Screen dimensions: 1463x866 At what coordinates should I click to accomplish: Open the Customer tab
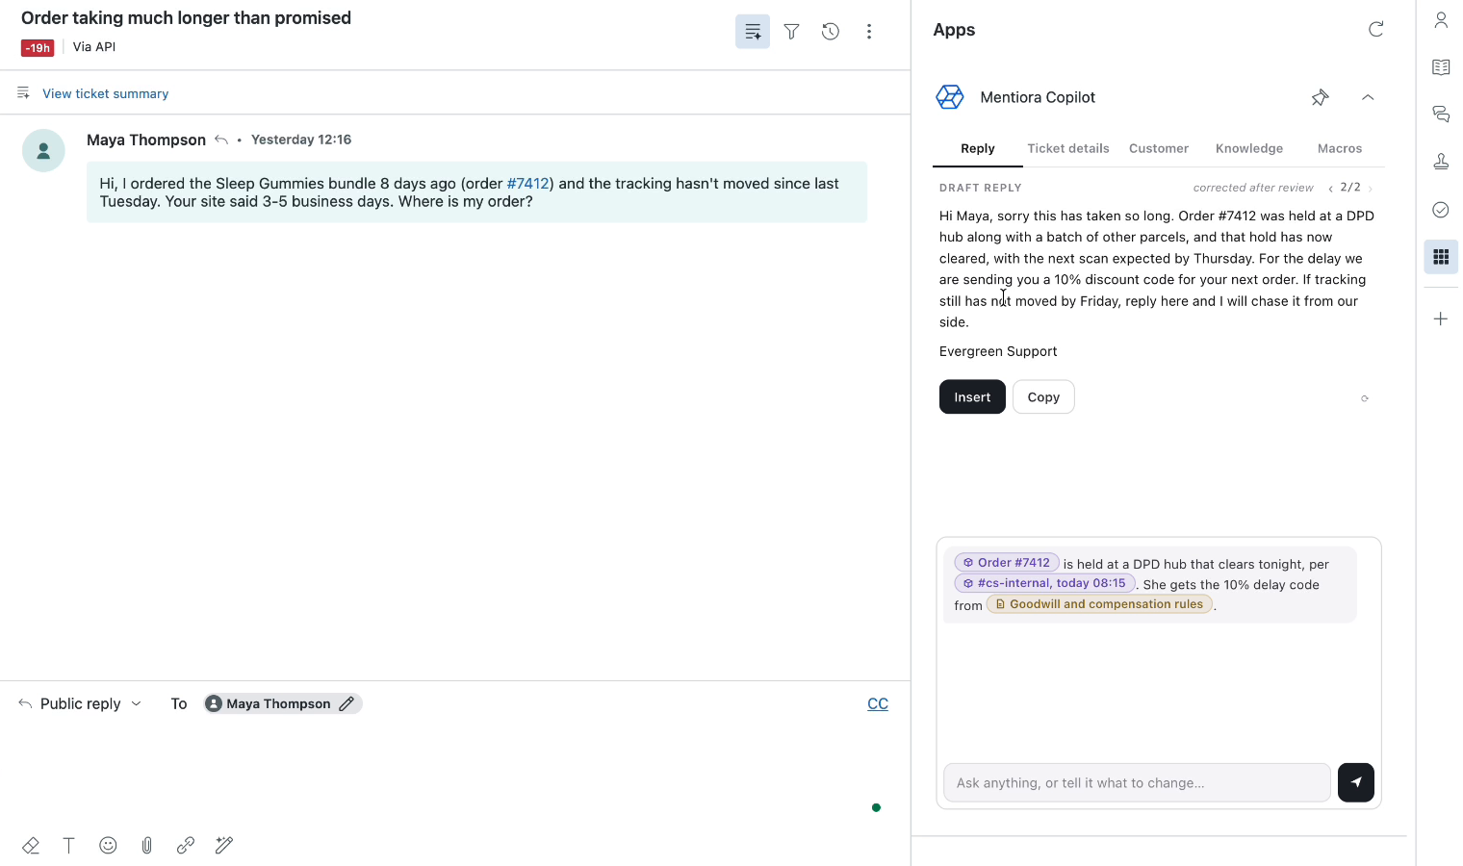pyautogui.click(x=1159, y=148)
